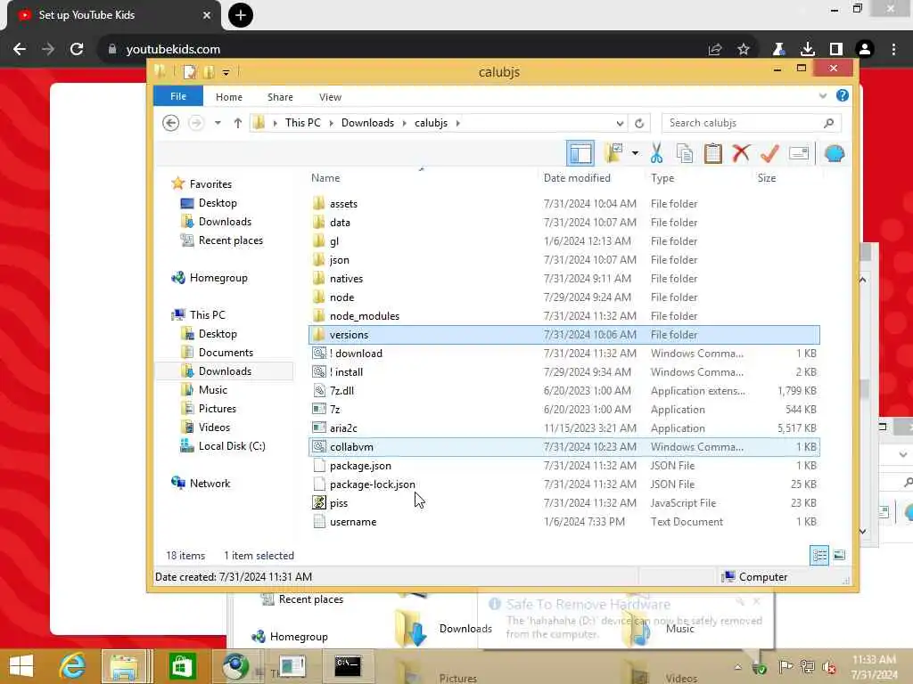The width and height of the screenshot is (913, 684).
Task: Select the versions folder row
Action: 564,335
